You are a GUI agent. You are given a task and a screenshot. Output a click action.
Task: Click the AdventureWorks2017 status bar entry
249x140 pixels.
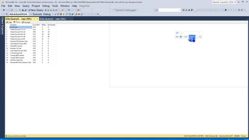pyautogui.click(x=226, y=136)
